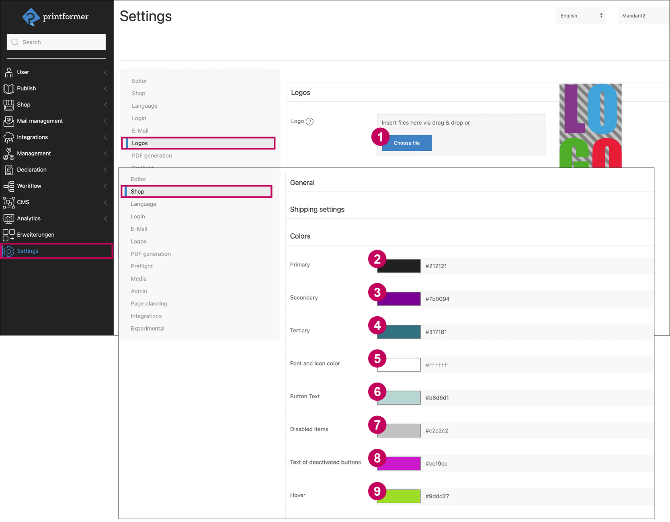The image size is (670, 522).
Task: Click the Workflow diagram icon
Action: (x=9, y=186)
